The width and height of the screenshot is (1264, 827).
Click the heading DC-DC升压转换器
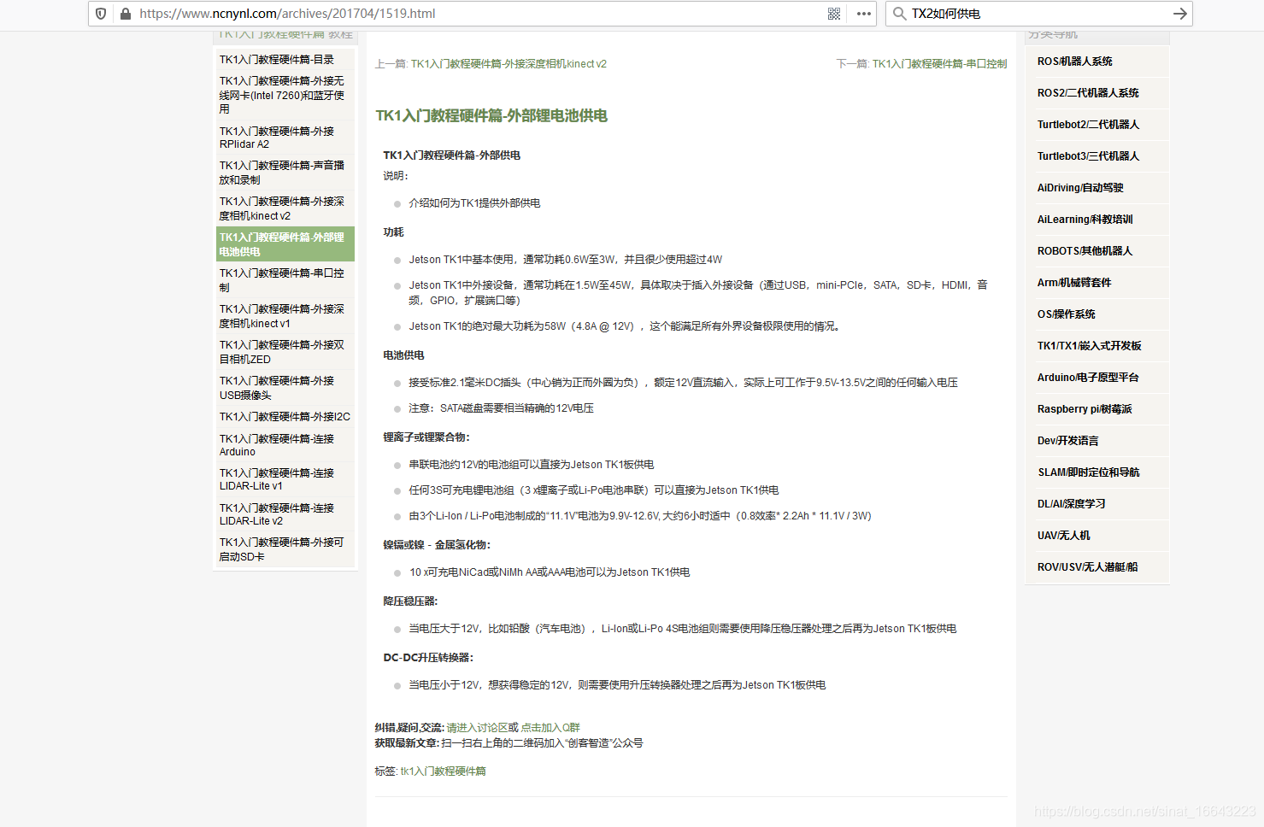(427, 658)
